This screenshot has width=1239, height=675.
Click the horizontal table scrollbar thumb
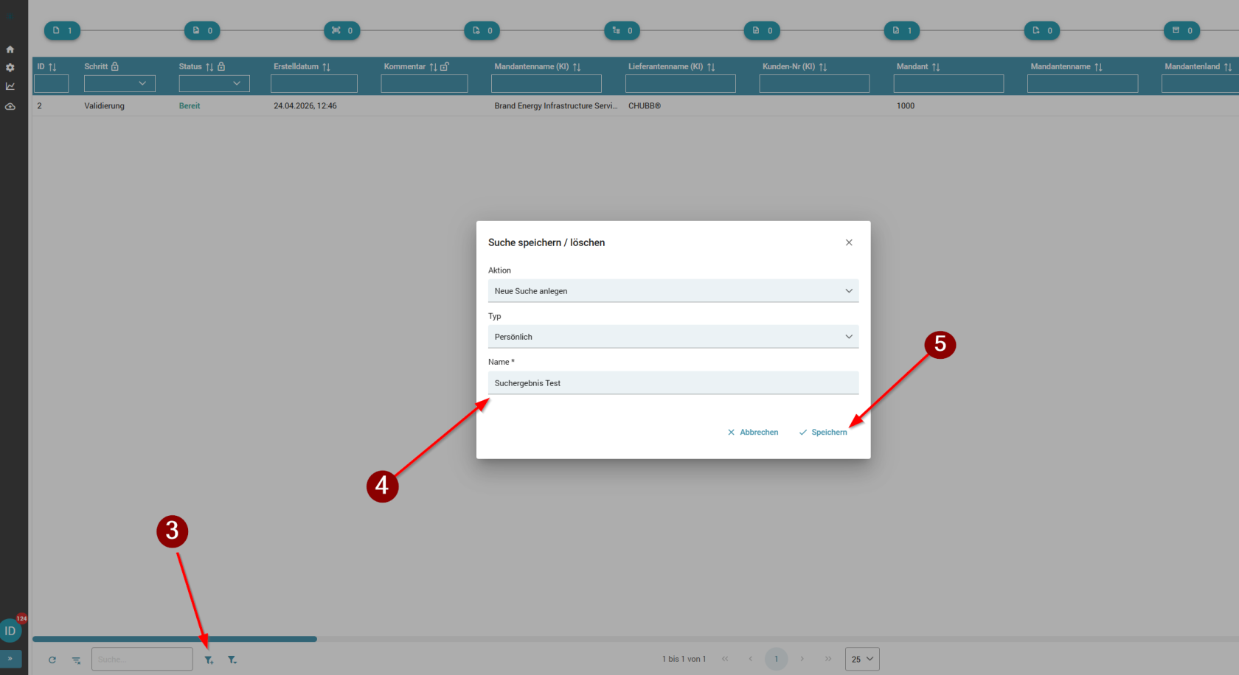coord(175,639)
